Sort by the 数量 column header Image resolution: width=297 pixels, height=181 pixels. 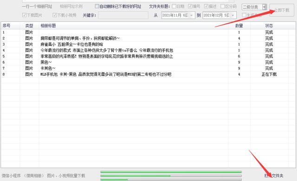239,26
